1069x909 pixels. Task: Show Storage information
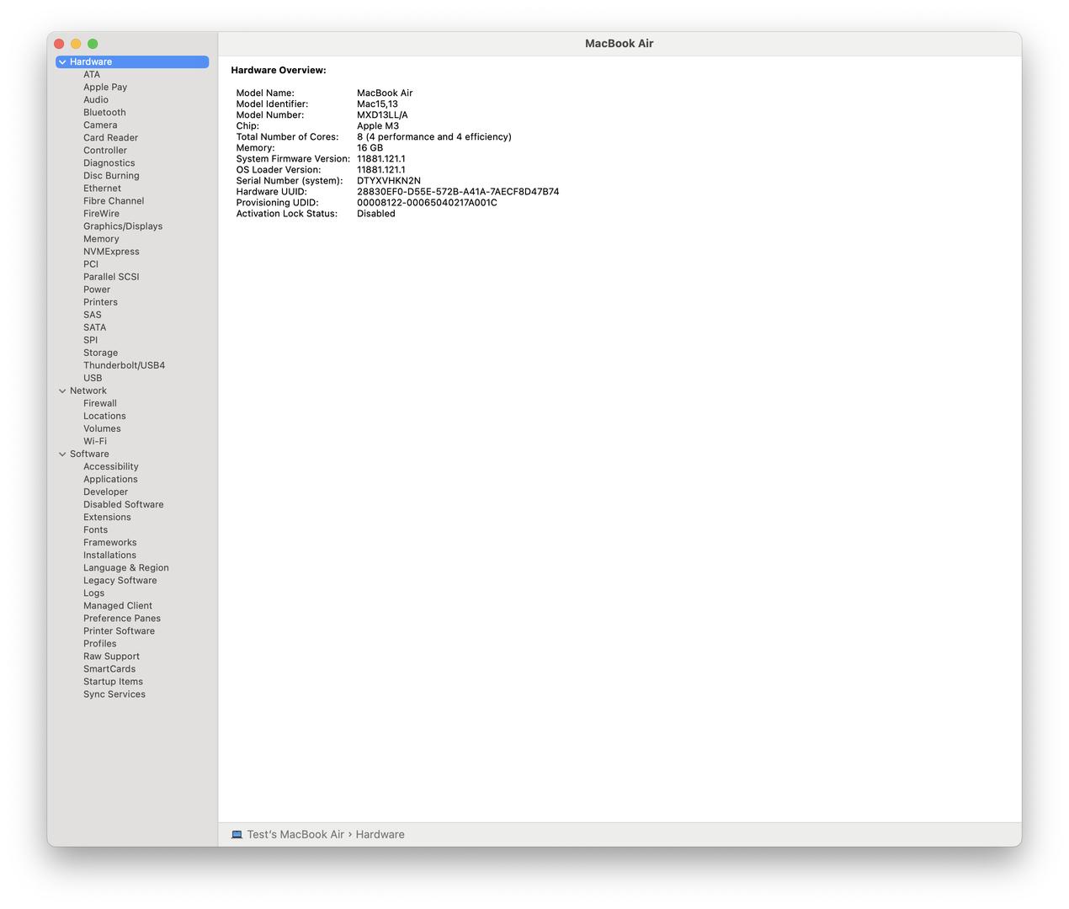point(100,353)
